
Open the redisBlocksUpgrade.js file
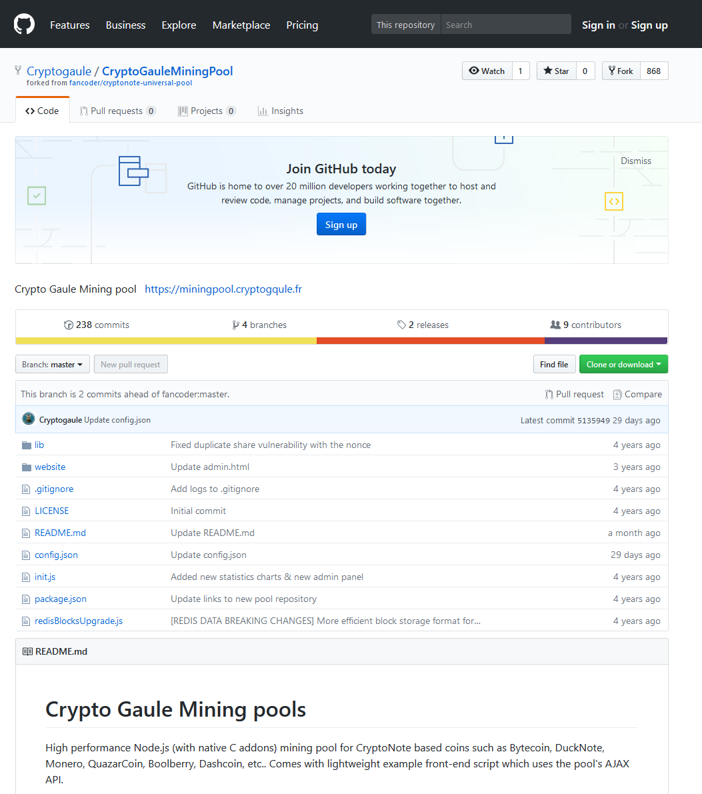point(79,621)
